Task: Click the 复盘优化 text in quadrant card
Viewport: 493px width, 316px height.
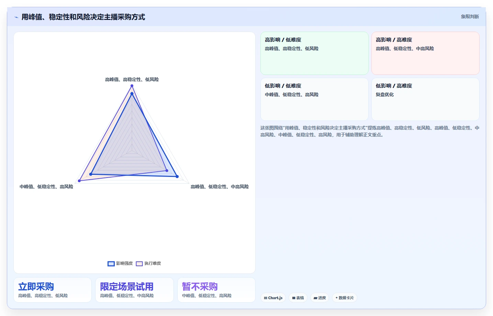Action: click(385, 94)
